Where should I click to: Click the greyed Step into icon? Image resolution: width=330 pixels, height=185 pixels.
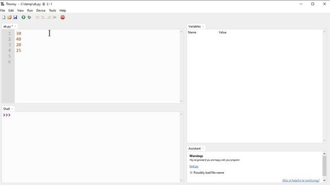pos(43,17)
